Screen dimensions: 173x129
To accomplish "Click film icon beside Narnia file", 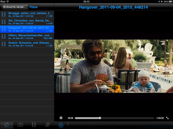I will pyautogui.click(x=3, y=22).
